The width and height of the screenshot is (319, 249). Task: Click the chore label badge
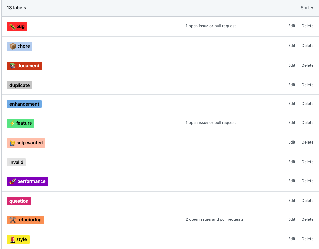coord(19,46)
